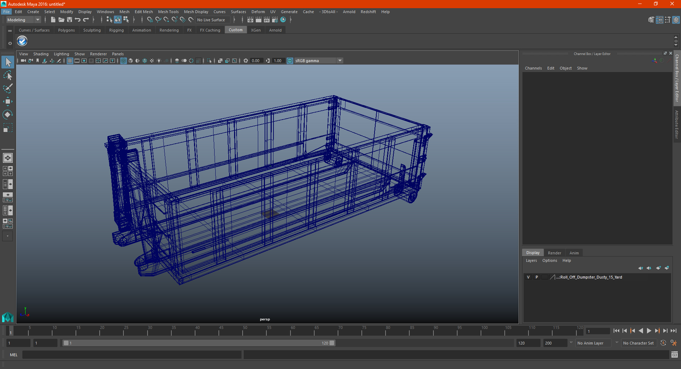Step to the next key

657,331
